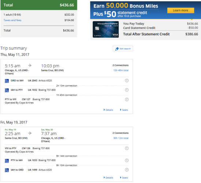201x183 pixels.
Task: Click CM 126 flight number
Action: 26,148
